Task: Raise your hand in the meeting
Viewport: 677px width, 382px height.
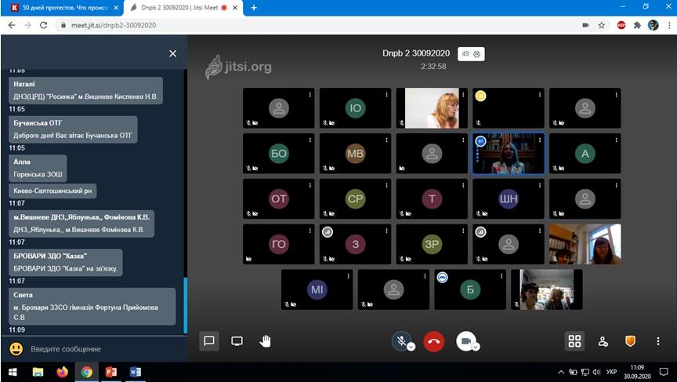Action: click(x=265, y=341)
